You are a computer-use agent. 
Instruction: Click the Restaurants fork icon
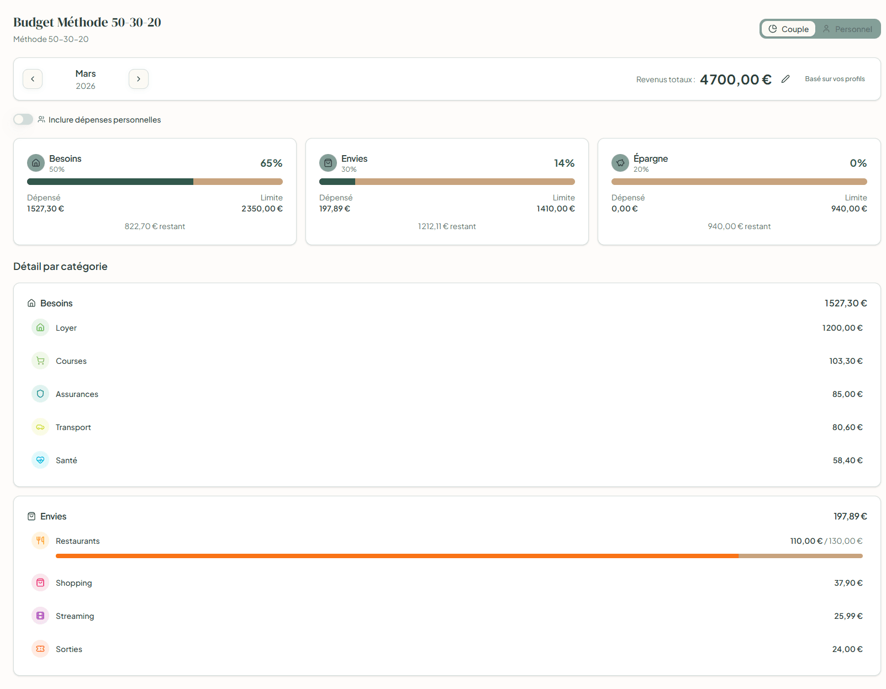coord(40,541)
